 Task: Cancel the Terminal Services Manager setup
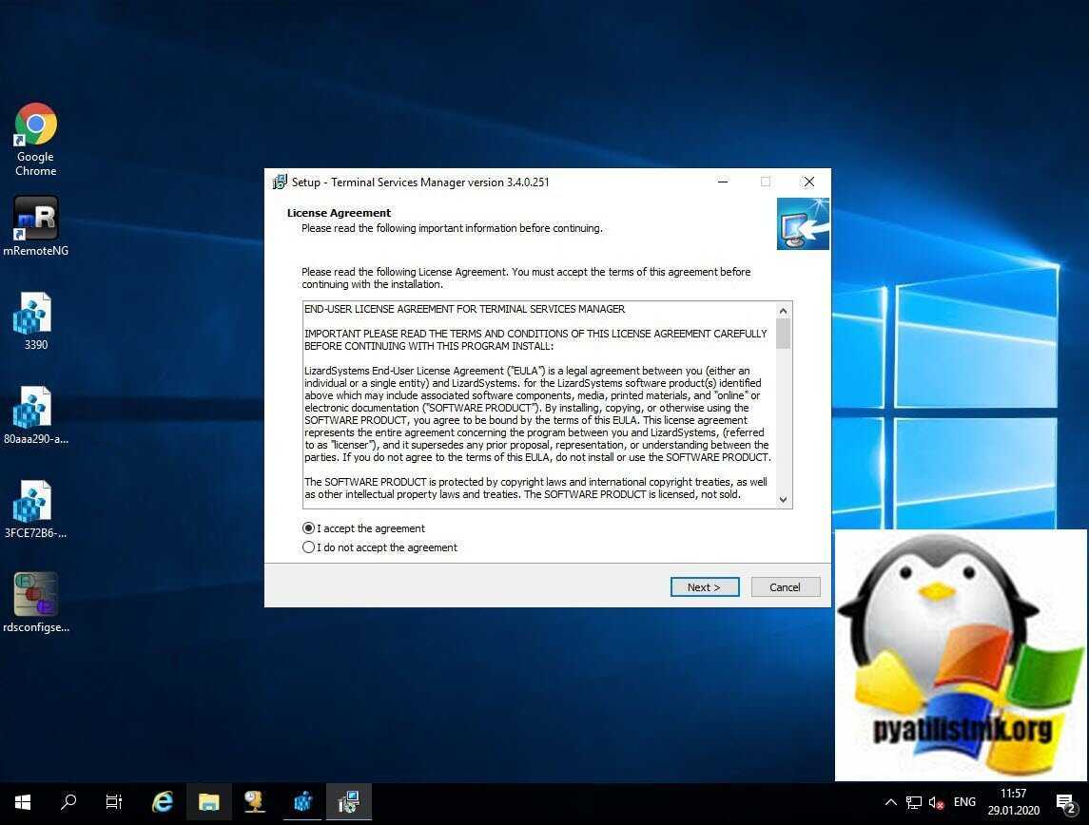pos(785,587)
